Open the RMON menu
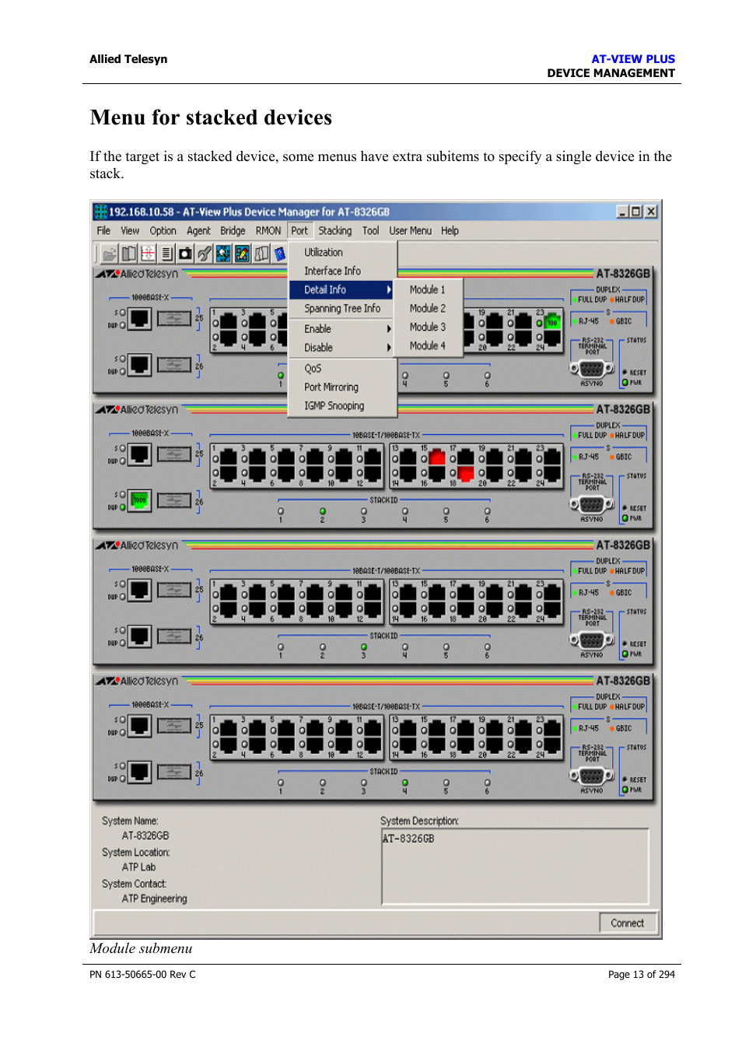742x1051 pixels. coord(268,231)
